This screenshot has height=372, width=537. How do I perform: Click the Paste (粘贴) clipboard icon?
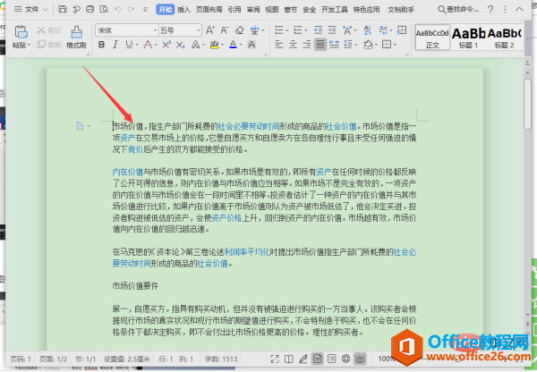pos(21,37)
